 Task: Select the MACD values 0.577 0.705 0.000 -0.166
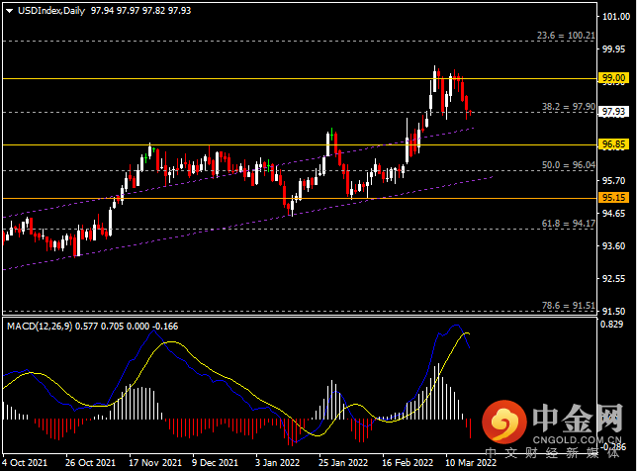point(127,327)
